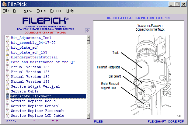188x125 pixels.
Task: Open the File menu
Action: point(6,11)
